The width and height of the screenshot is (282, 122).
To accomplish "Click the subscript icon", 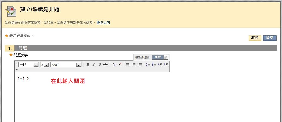I will pyautogui.click(x=114, y=65).
